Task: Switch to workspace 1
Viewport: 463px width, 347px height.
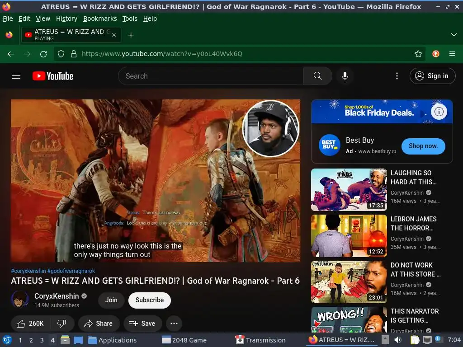Action: (x=20, y=340)
